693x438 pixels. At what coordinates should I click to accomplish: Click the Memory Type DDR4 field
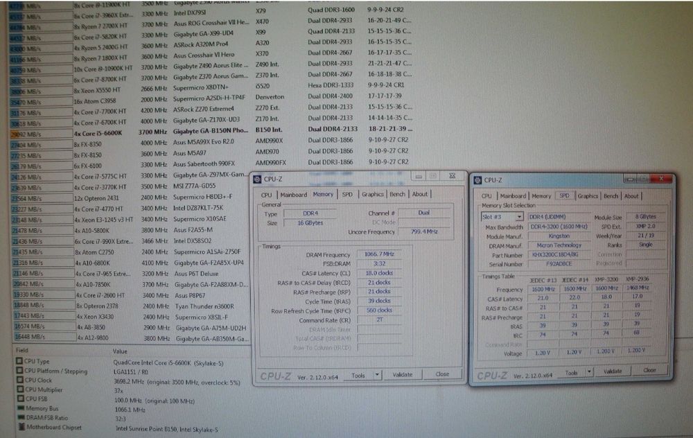310,213
